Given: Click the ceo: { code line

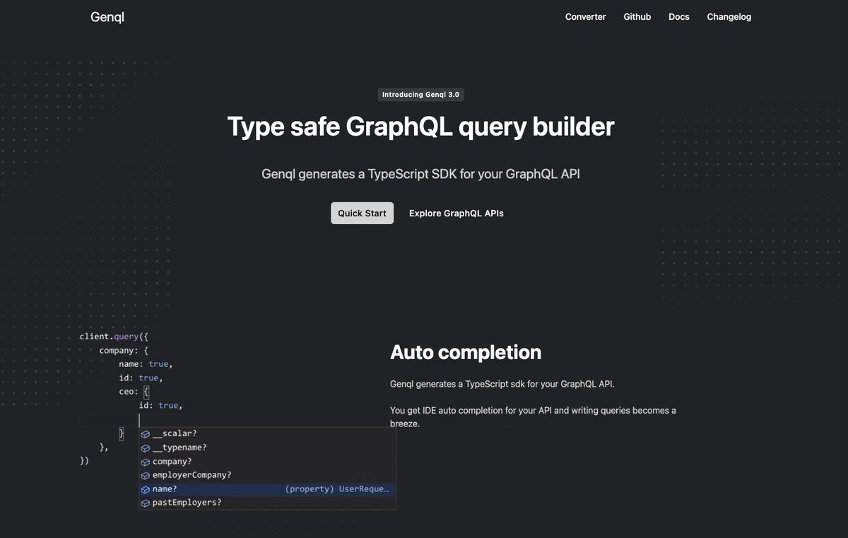Looking at the screenshot, I should (134, 392).
